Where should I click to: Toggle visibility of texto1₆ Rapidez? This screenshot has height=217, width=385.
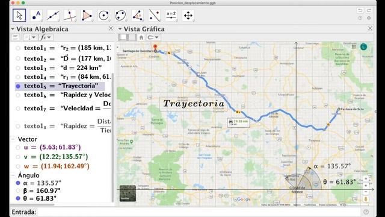(18, 95)
